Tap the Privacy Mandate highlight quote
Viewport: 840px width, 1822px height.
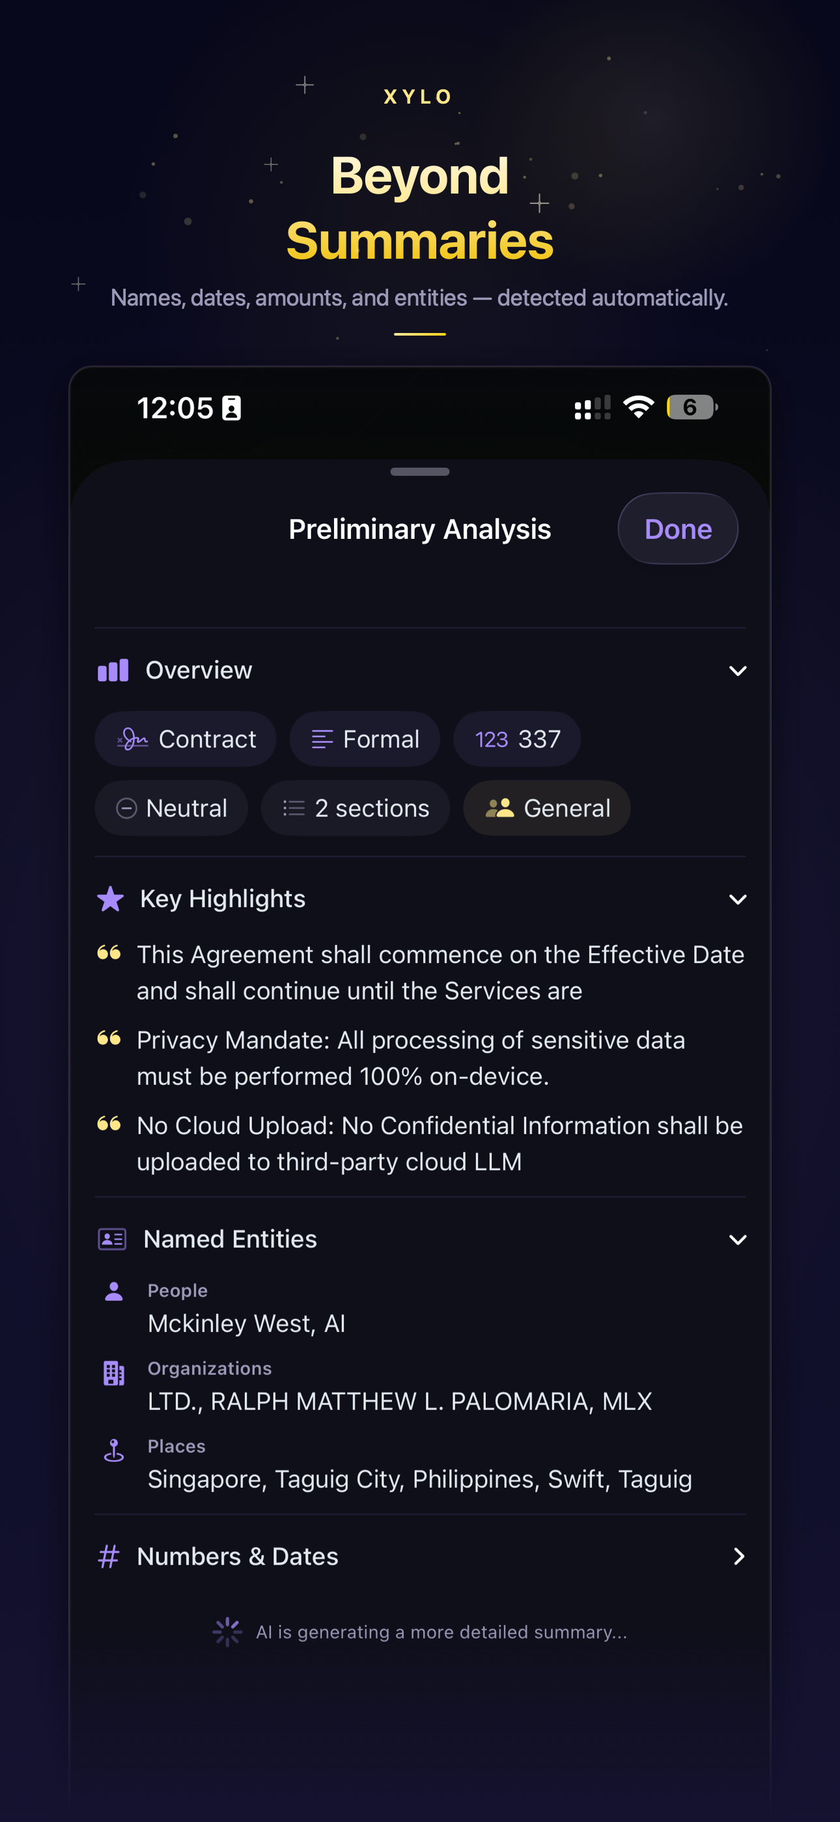pyautogui.click(x=411, y=1058)
